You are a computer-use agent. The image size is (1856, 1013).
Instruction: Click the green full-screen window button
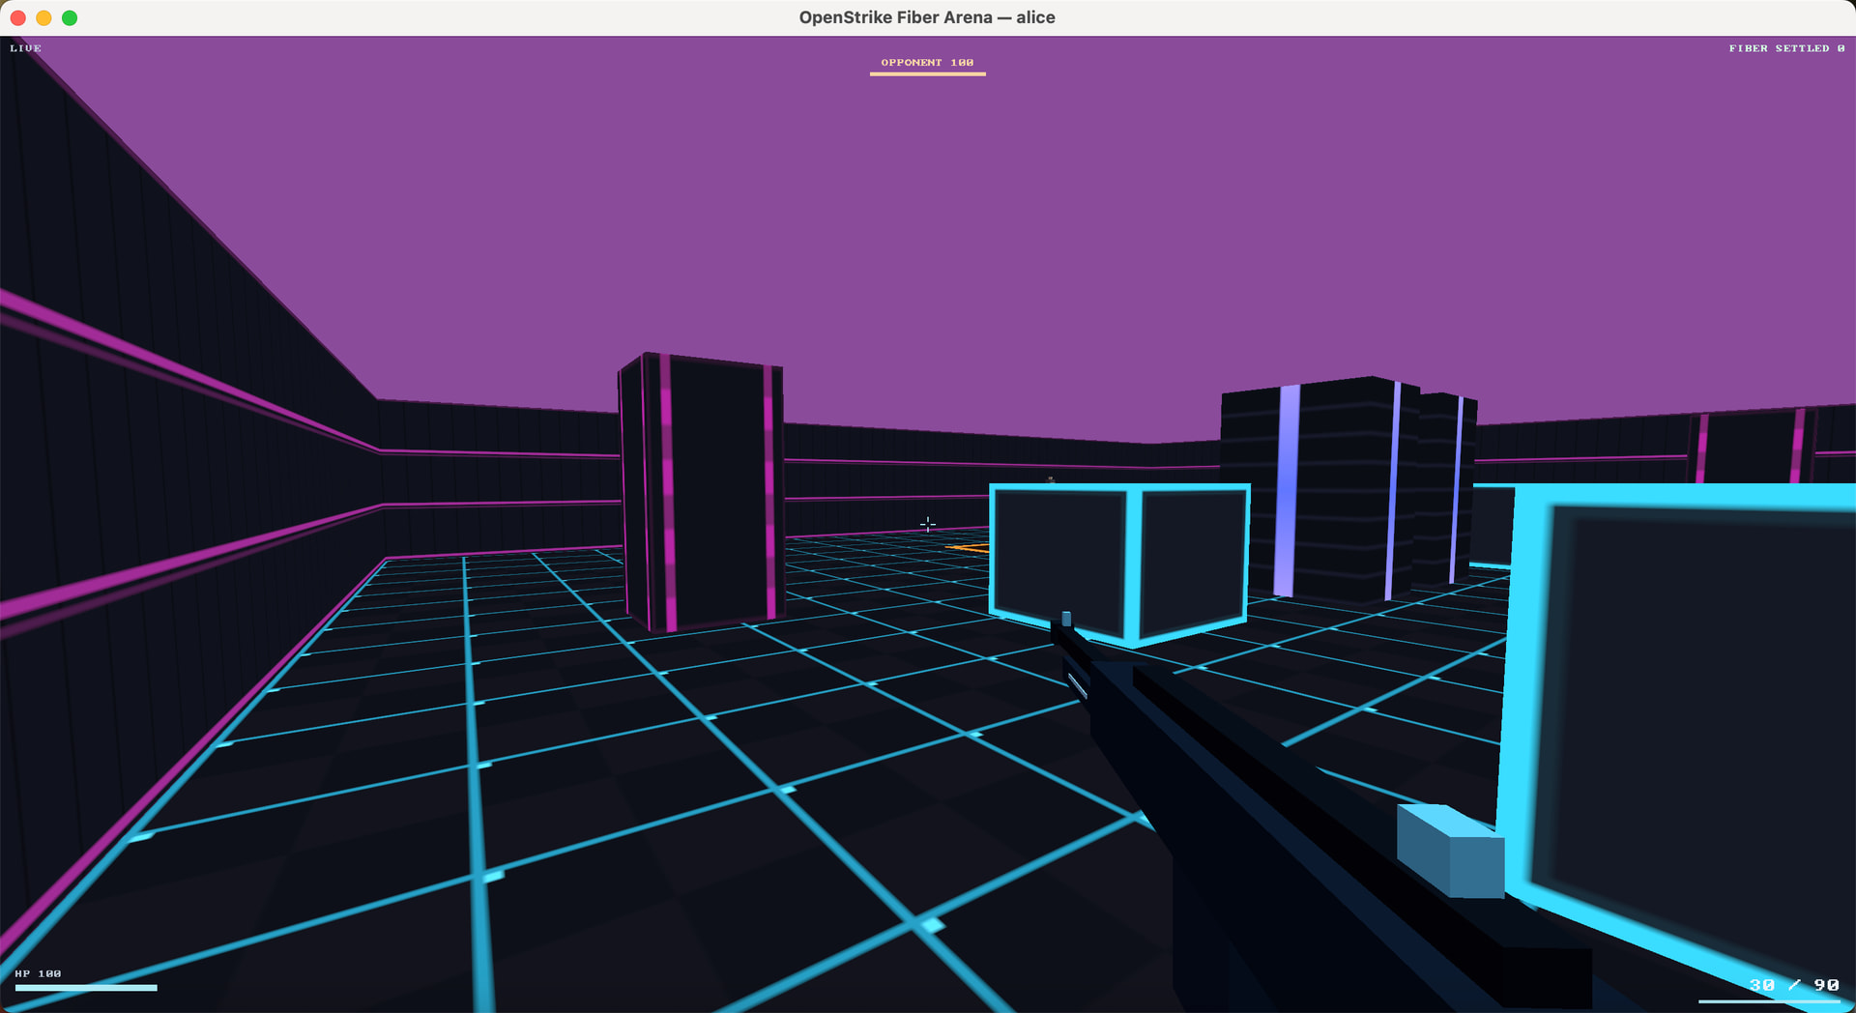[x=70, y=17]
